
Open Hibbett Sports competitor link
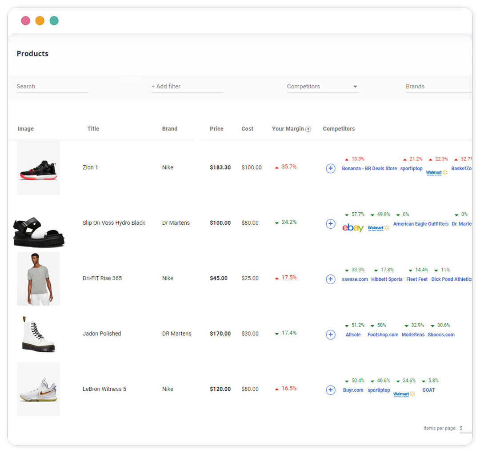pyautogui.click(x=387, y=279)
